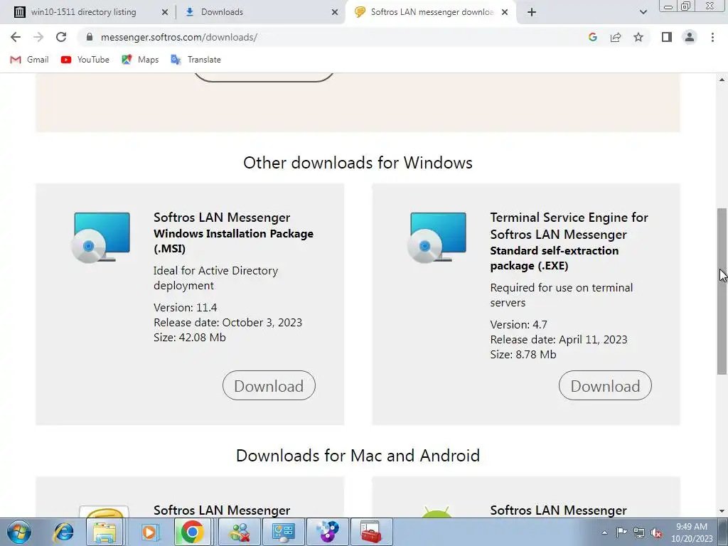The width and height of the screenshot is (728, 546).
Task: Close the win10-1511 directory listing tab
Action: [x=164, y=12]
